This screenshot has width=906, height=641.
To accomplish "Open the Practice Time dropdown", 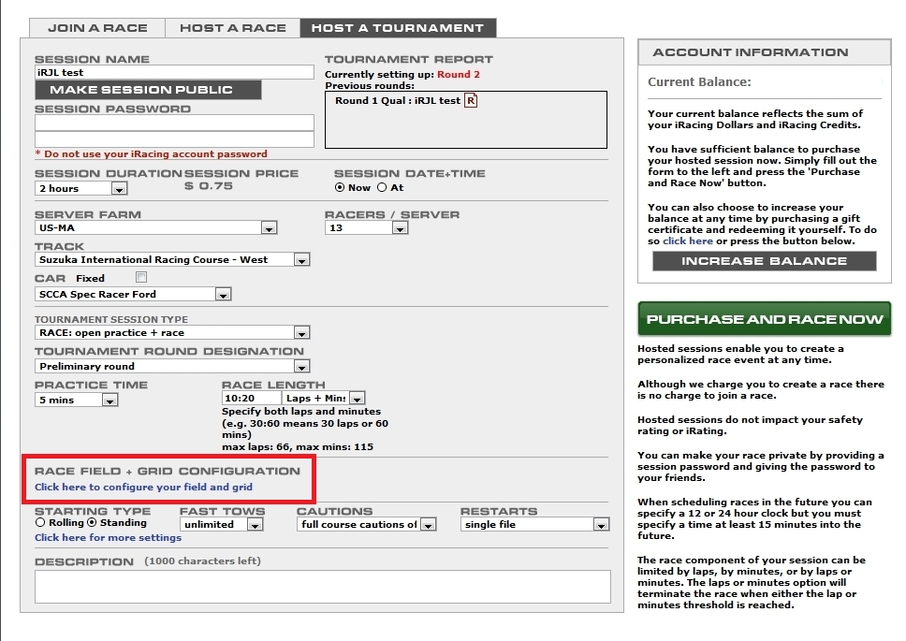I will (76, 400).
